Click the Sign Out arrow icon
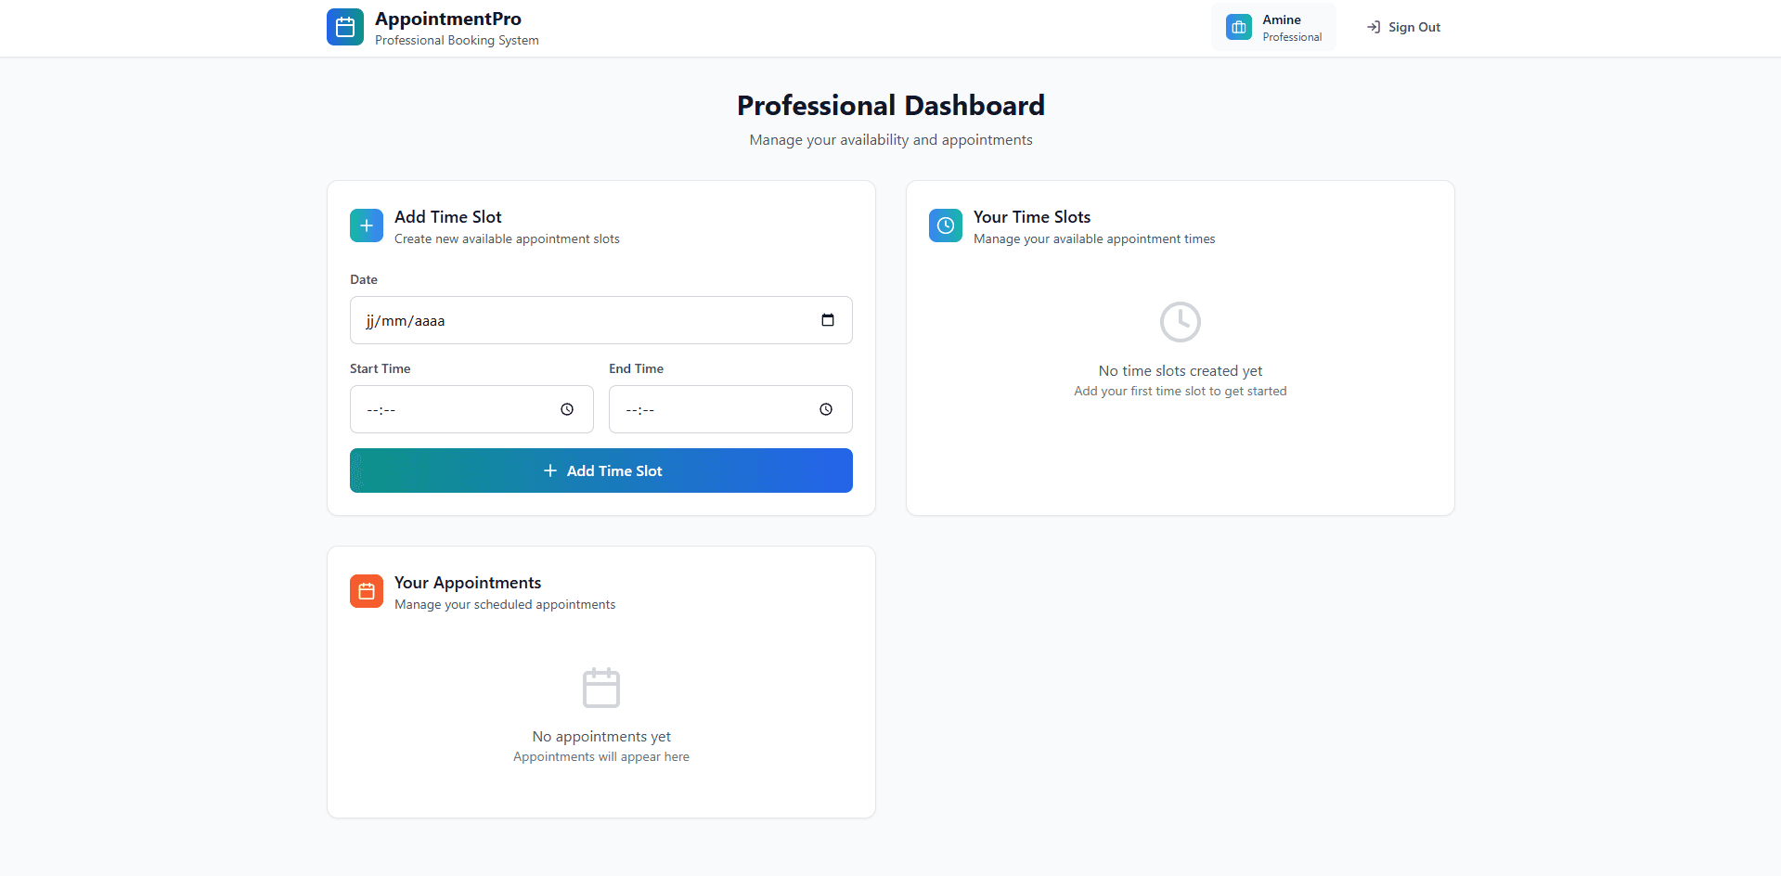Screen dimensions: 1781x876 (x=1374, y=27)
